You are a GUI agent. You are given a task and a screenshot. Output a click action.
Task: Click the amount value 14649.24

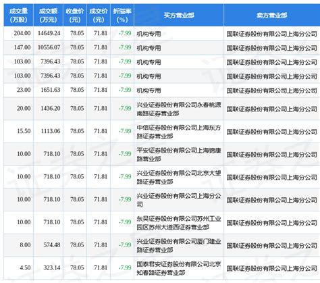point(49,33)
